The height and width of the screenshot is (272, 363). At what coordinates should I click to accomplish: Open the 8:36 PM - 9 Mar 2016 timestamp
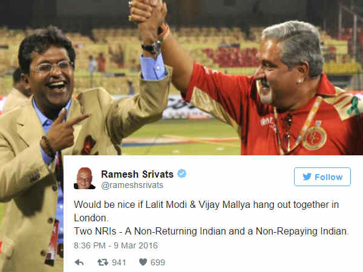pyautogui.click(x=116, y=245)
